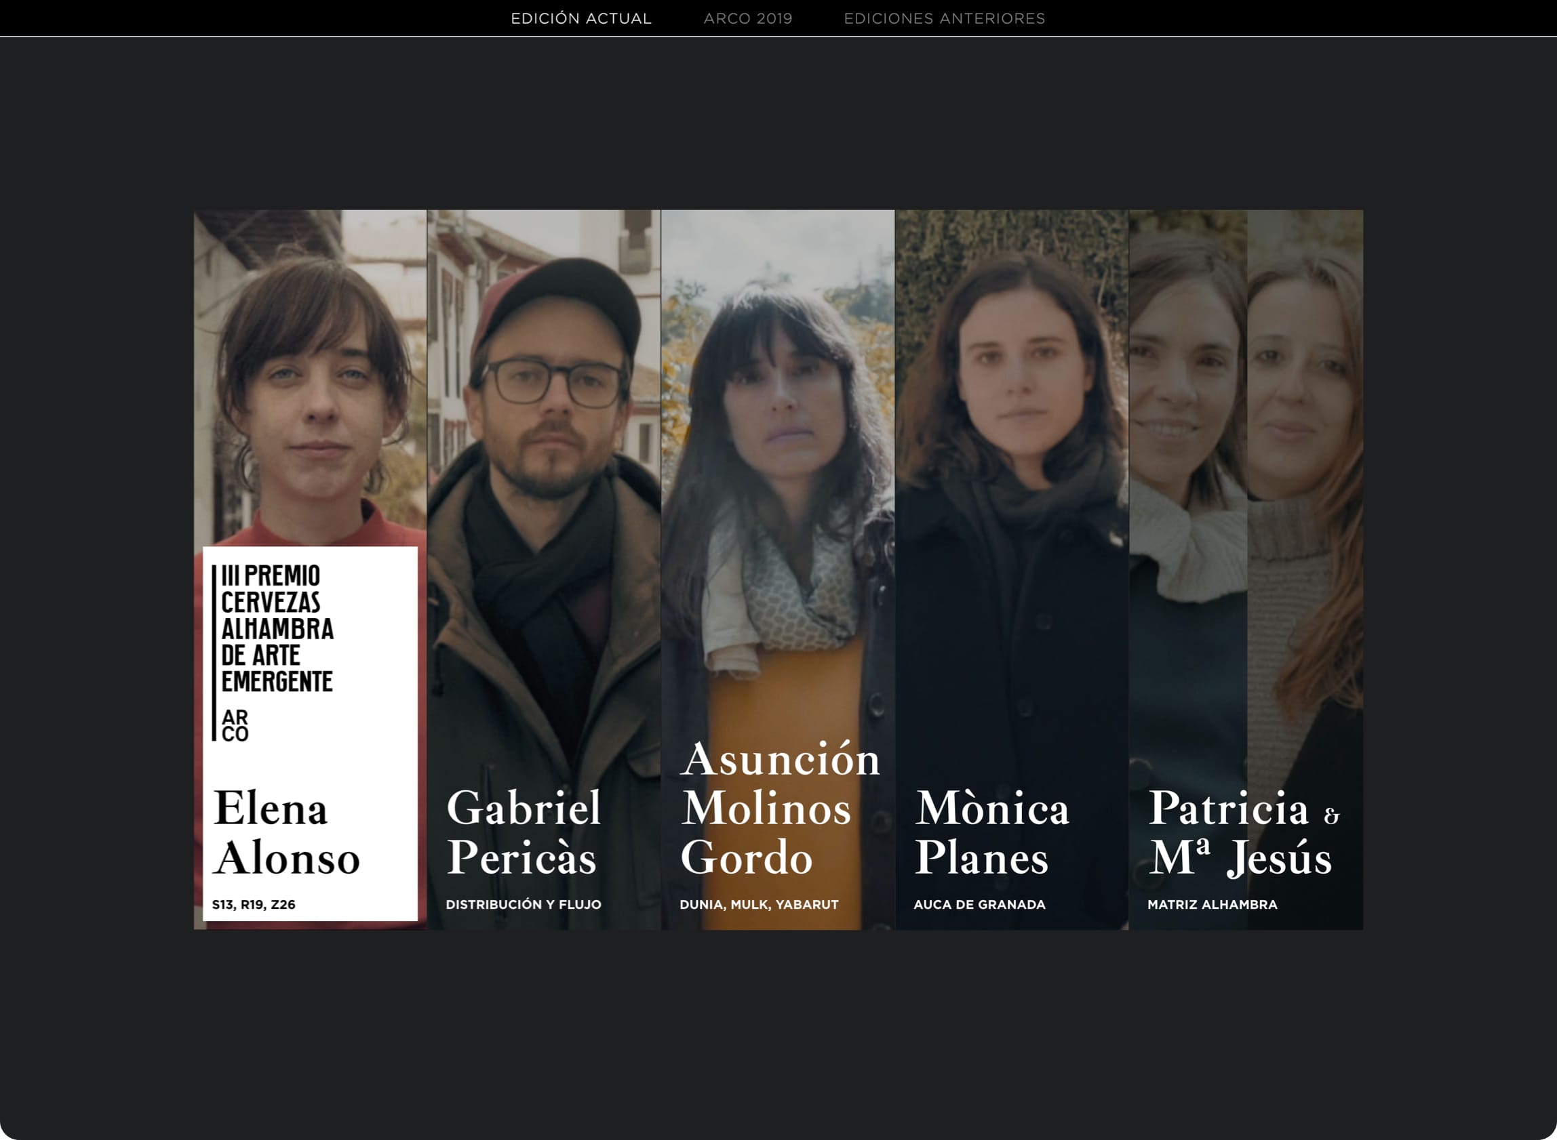This screenshot has width=1557, height=1140.
Task: Click the S13, R19, Z26 work title
Action: (x=254, y=905)
